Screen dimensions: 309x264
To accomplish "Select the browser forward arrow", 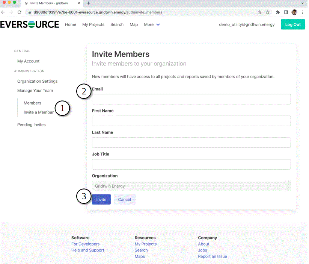I will click(x=11, y=12).
